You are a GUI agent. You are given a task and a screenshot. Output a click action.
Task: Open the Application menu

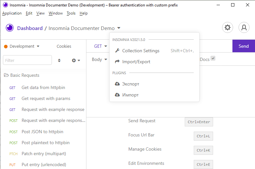tap(12, 13)
